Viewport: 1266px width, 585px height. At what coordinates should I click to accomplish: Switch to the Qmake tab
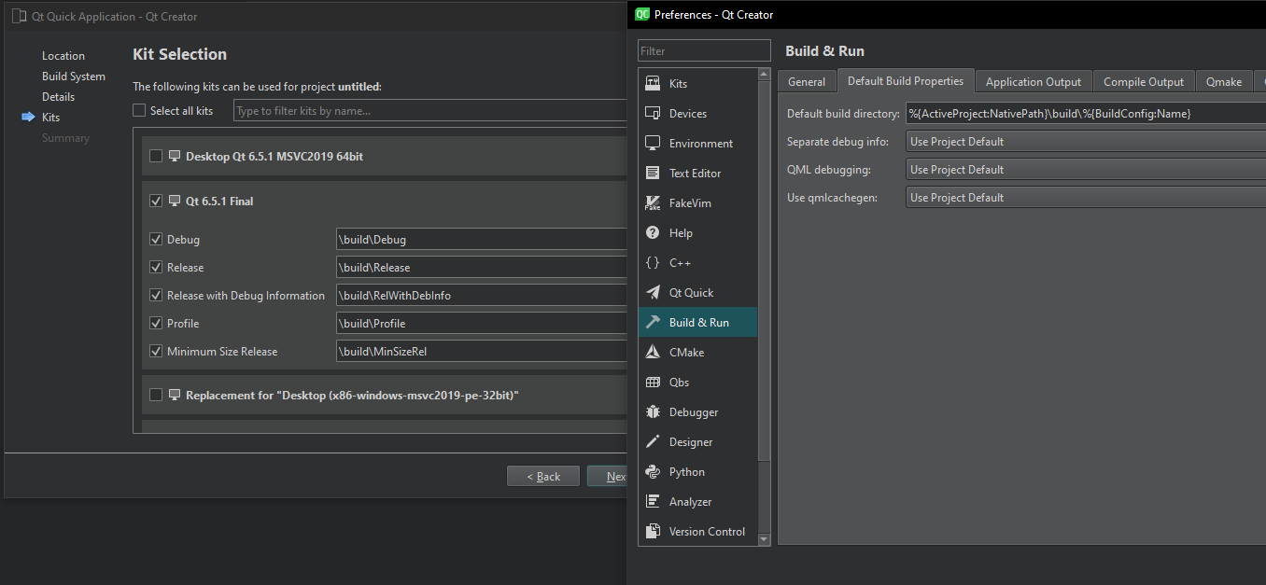click(x=1224, y=82)
